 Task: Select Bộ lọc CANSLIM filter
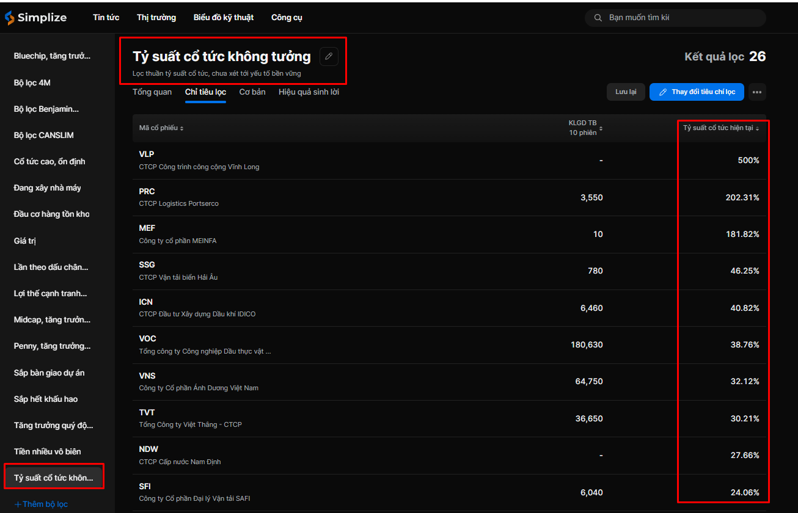(44, 135)
